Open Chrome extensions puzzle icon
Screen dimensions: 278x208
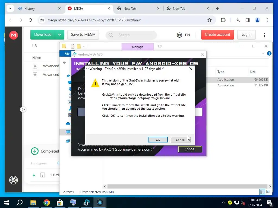(223, 20)
